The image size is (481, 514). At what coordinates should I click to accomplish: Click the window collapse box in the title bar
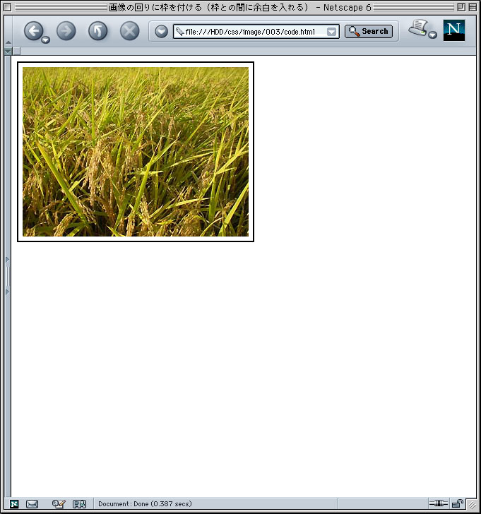[x=473, y=7]
